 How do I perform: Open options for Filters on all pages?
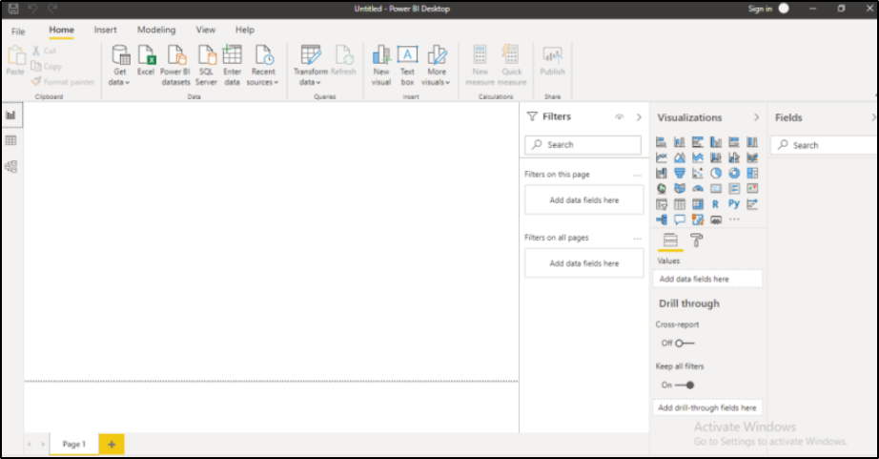[638, 239]
